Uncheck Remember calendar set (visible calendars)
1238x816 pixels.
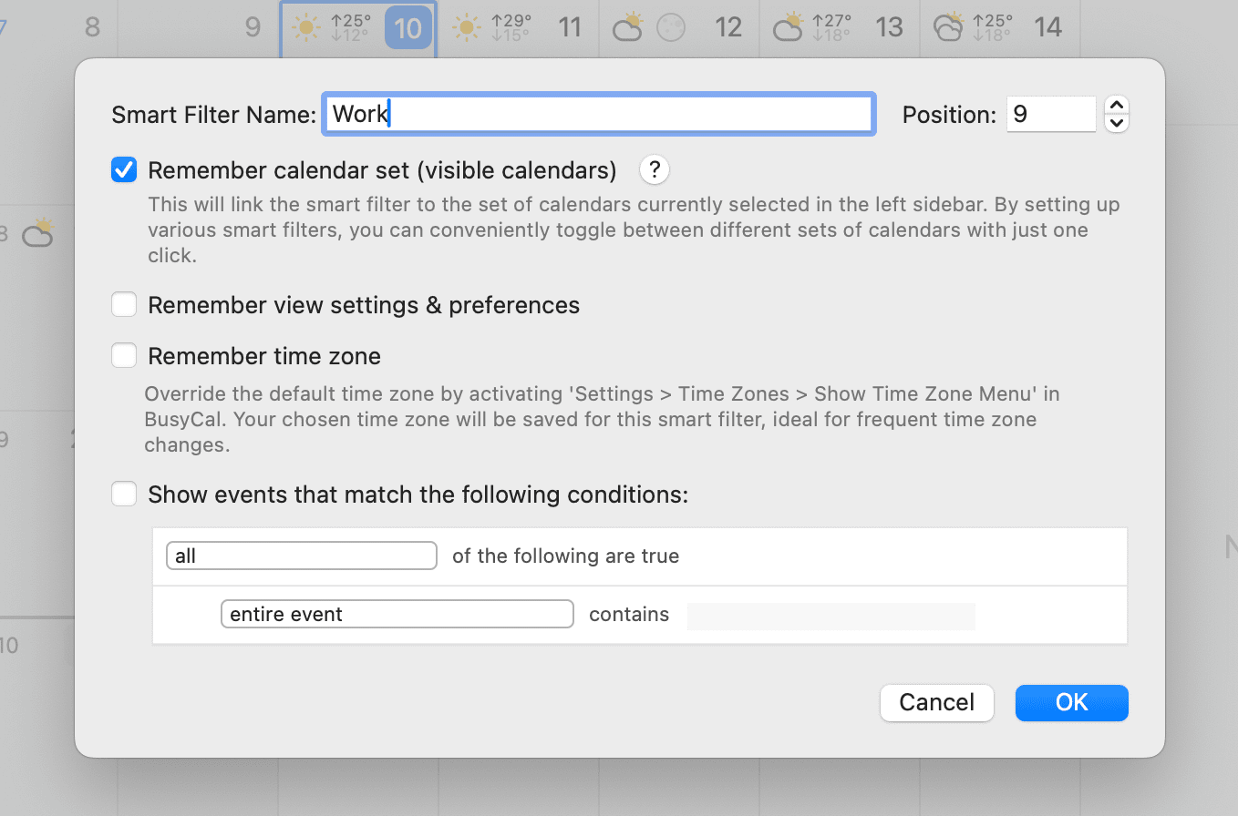coord(123,169)
